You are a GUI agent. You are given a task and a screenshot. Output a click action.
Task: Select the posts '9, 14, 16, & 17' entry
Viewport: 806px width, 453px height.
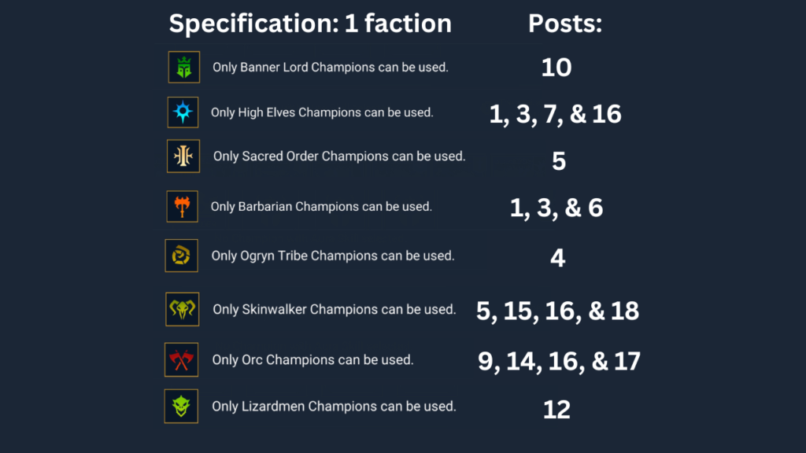click(x=559, y=361)
